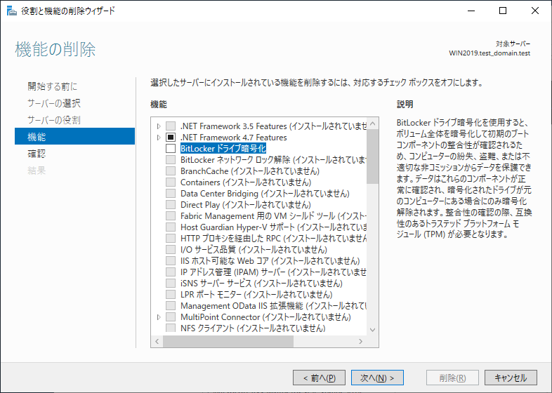Click the キャンセル button
This screenshot has height=393, width=552.
coord(511,378)
